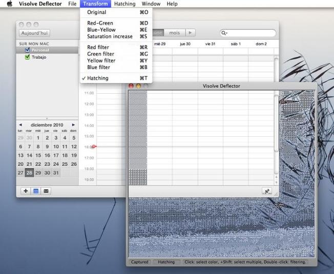Uncheck the Personal calendar checkbox

tap(28, 50)
